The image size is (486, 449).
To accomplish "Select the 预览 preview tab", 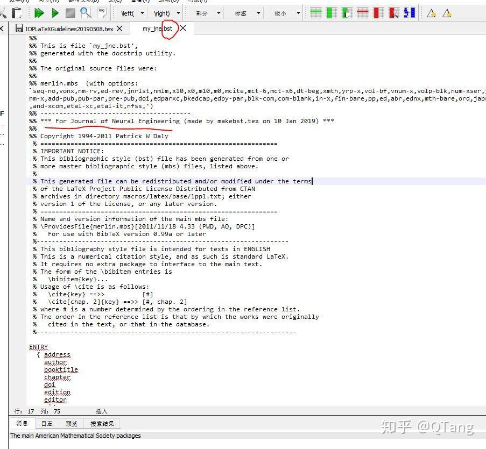I will (72, 423).
